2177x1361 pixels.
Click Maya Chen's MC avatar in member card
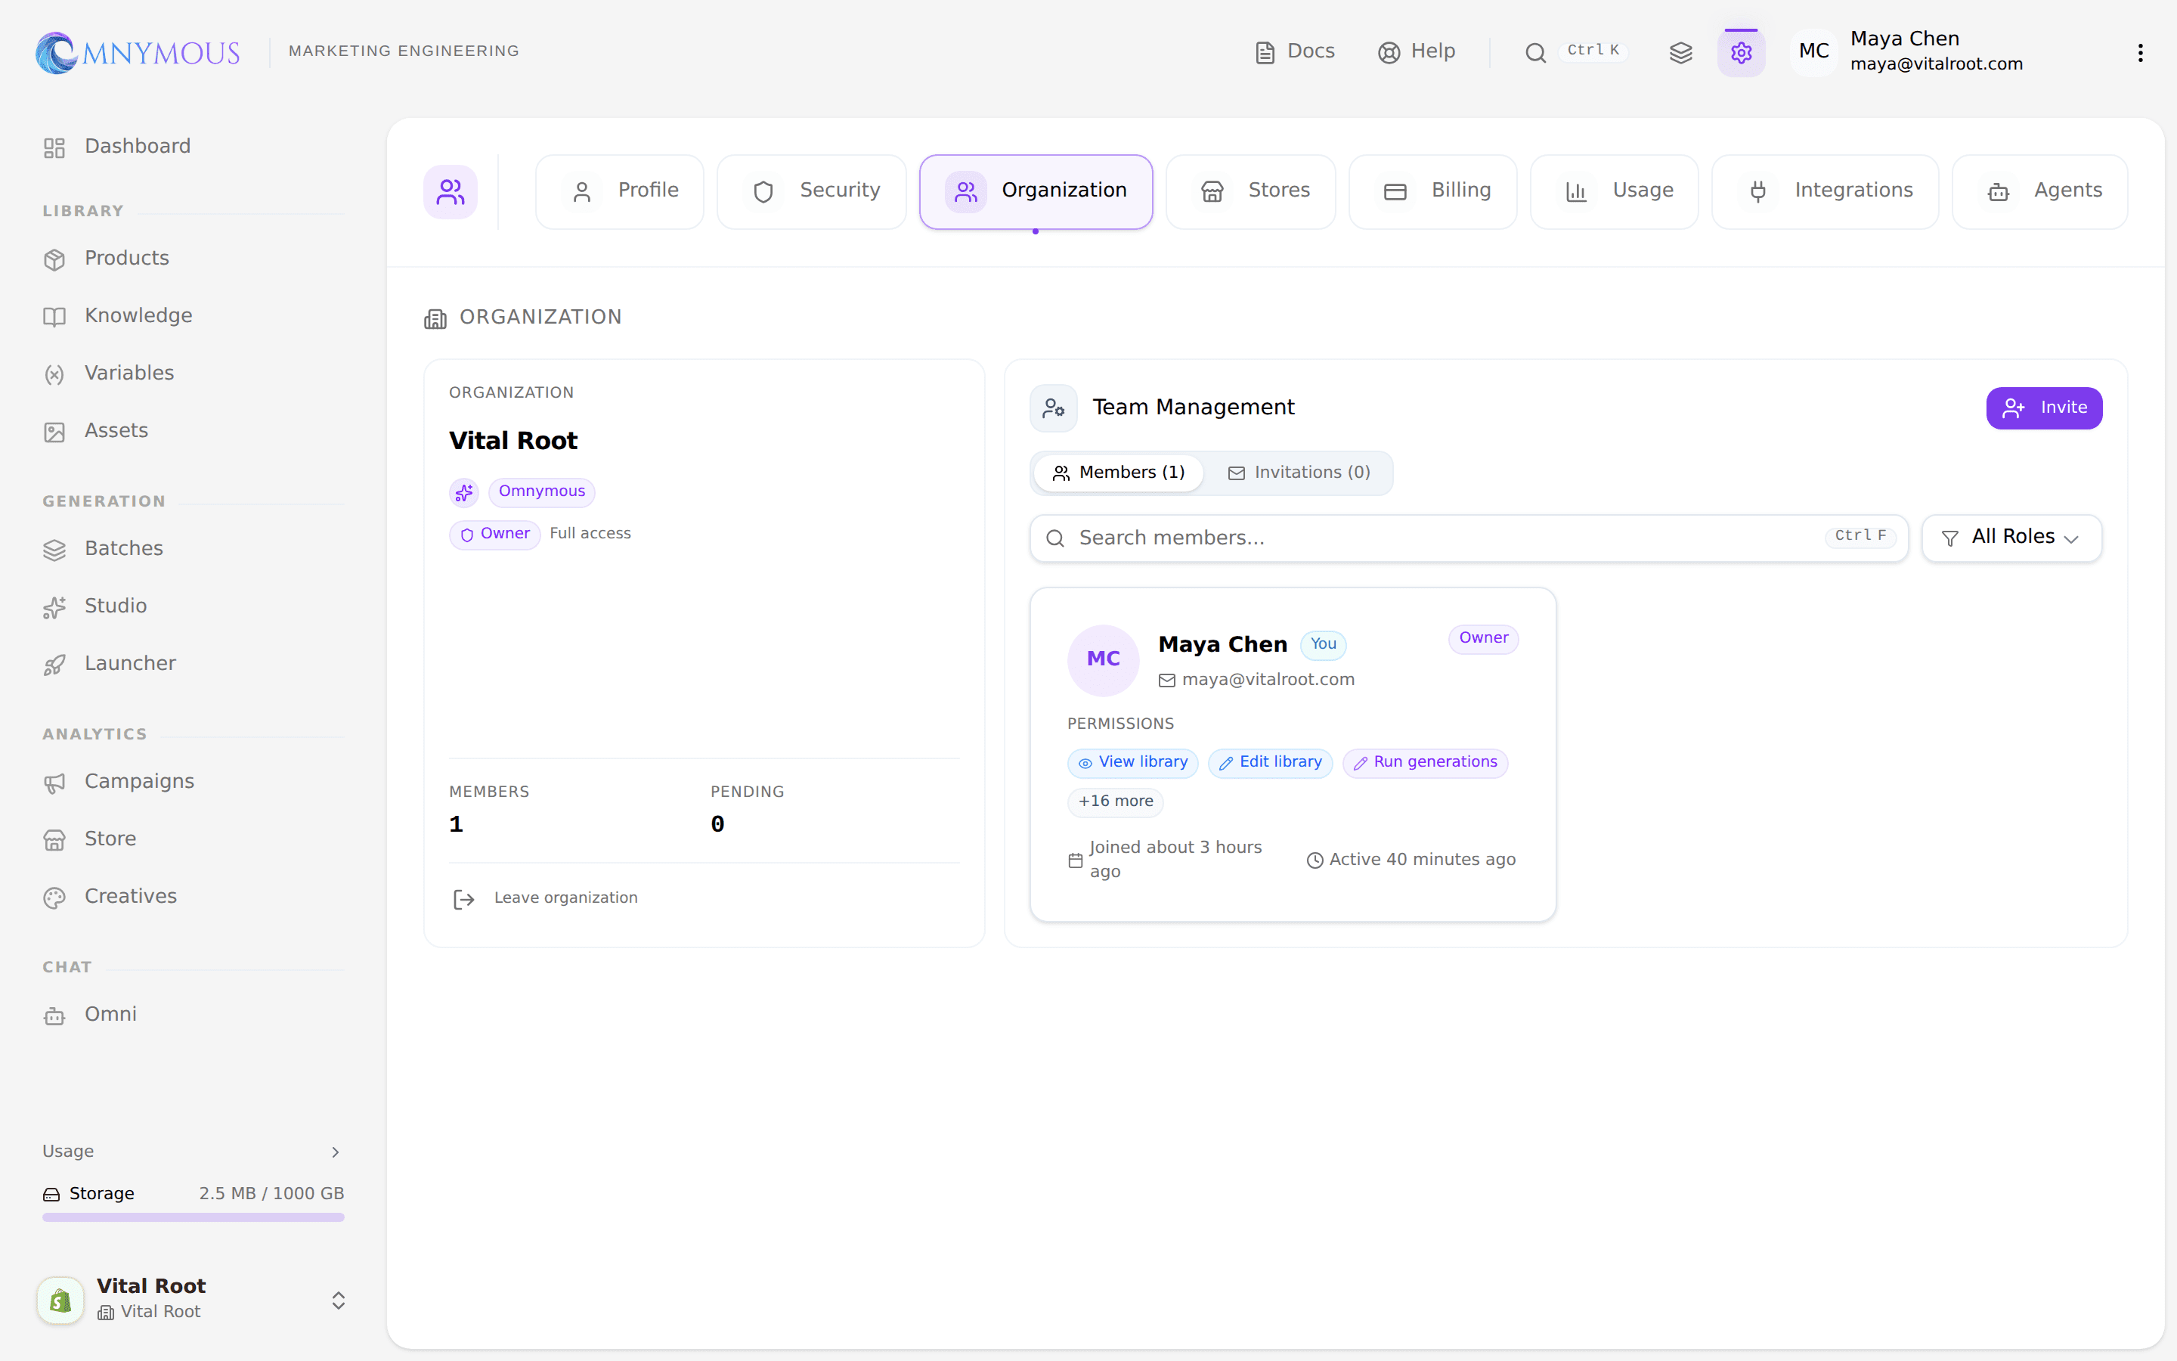[1104, 661]
